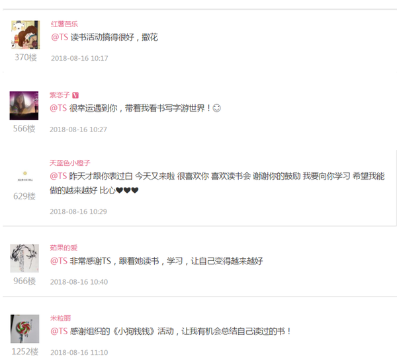Click the V verified badge beside 紫恋子
Viewport: 397px width, 362px height.
[x=75, y=95]
